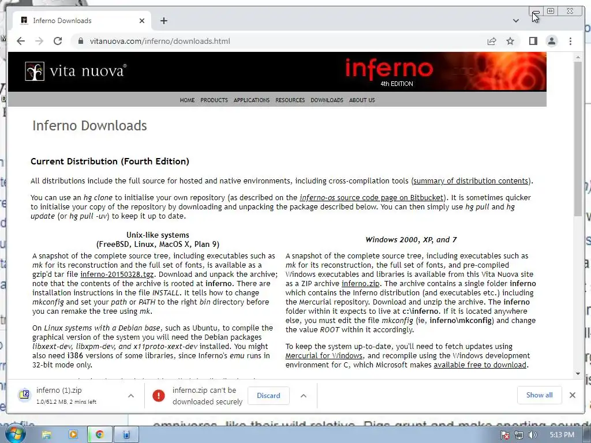Download the inferno.zip archive link

(360, 284)
